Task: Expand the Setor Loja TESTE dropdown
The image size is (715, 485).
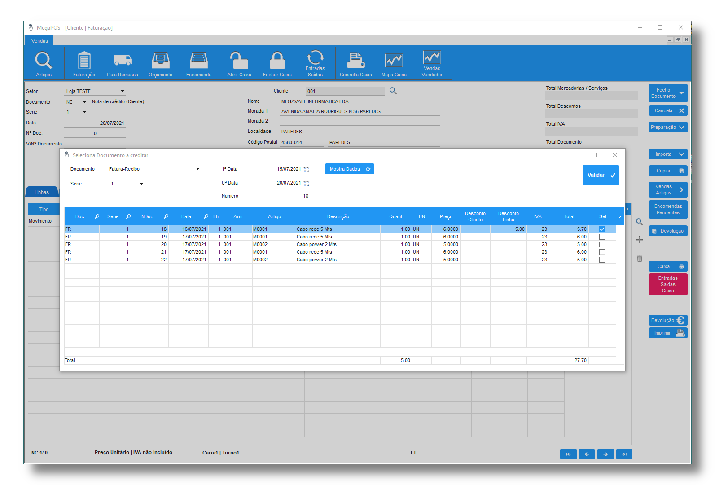Action: pyautogui.click(x=122, y=91)
